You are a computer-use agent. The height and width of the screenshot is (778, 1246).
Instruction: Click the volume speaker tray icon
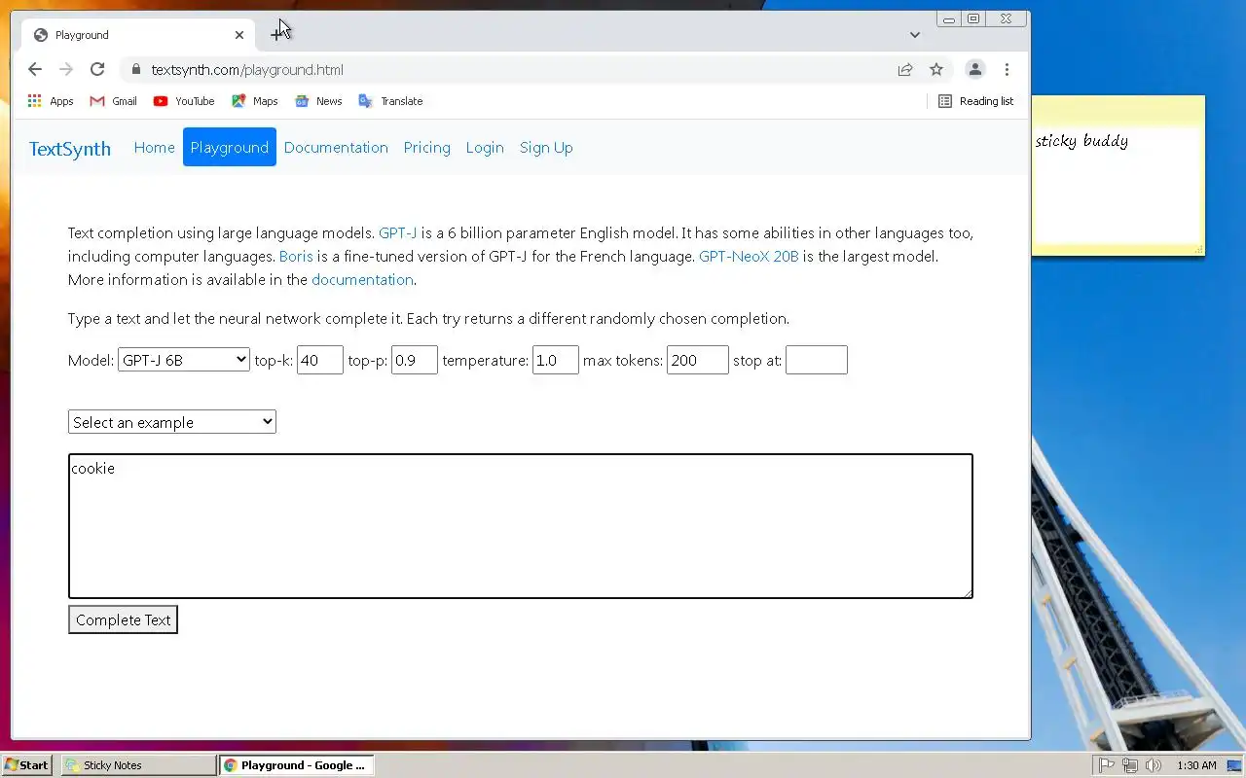pos(1154,765)
